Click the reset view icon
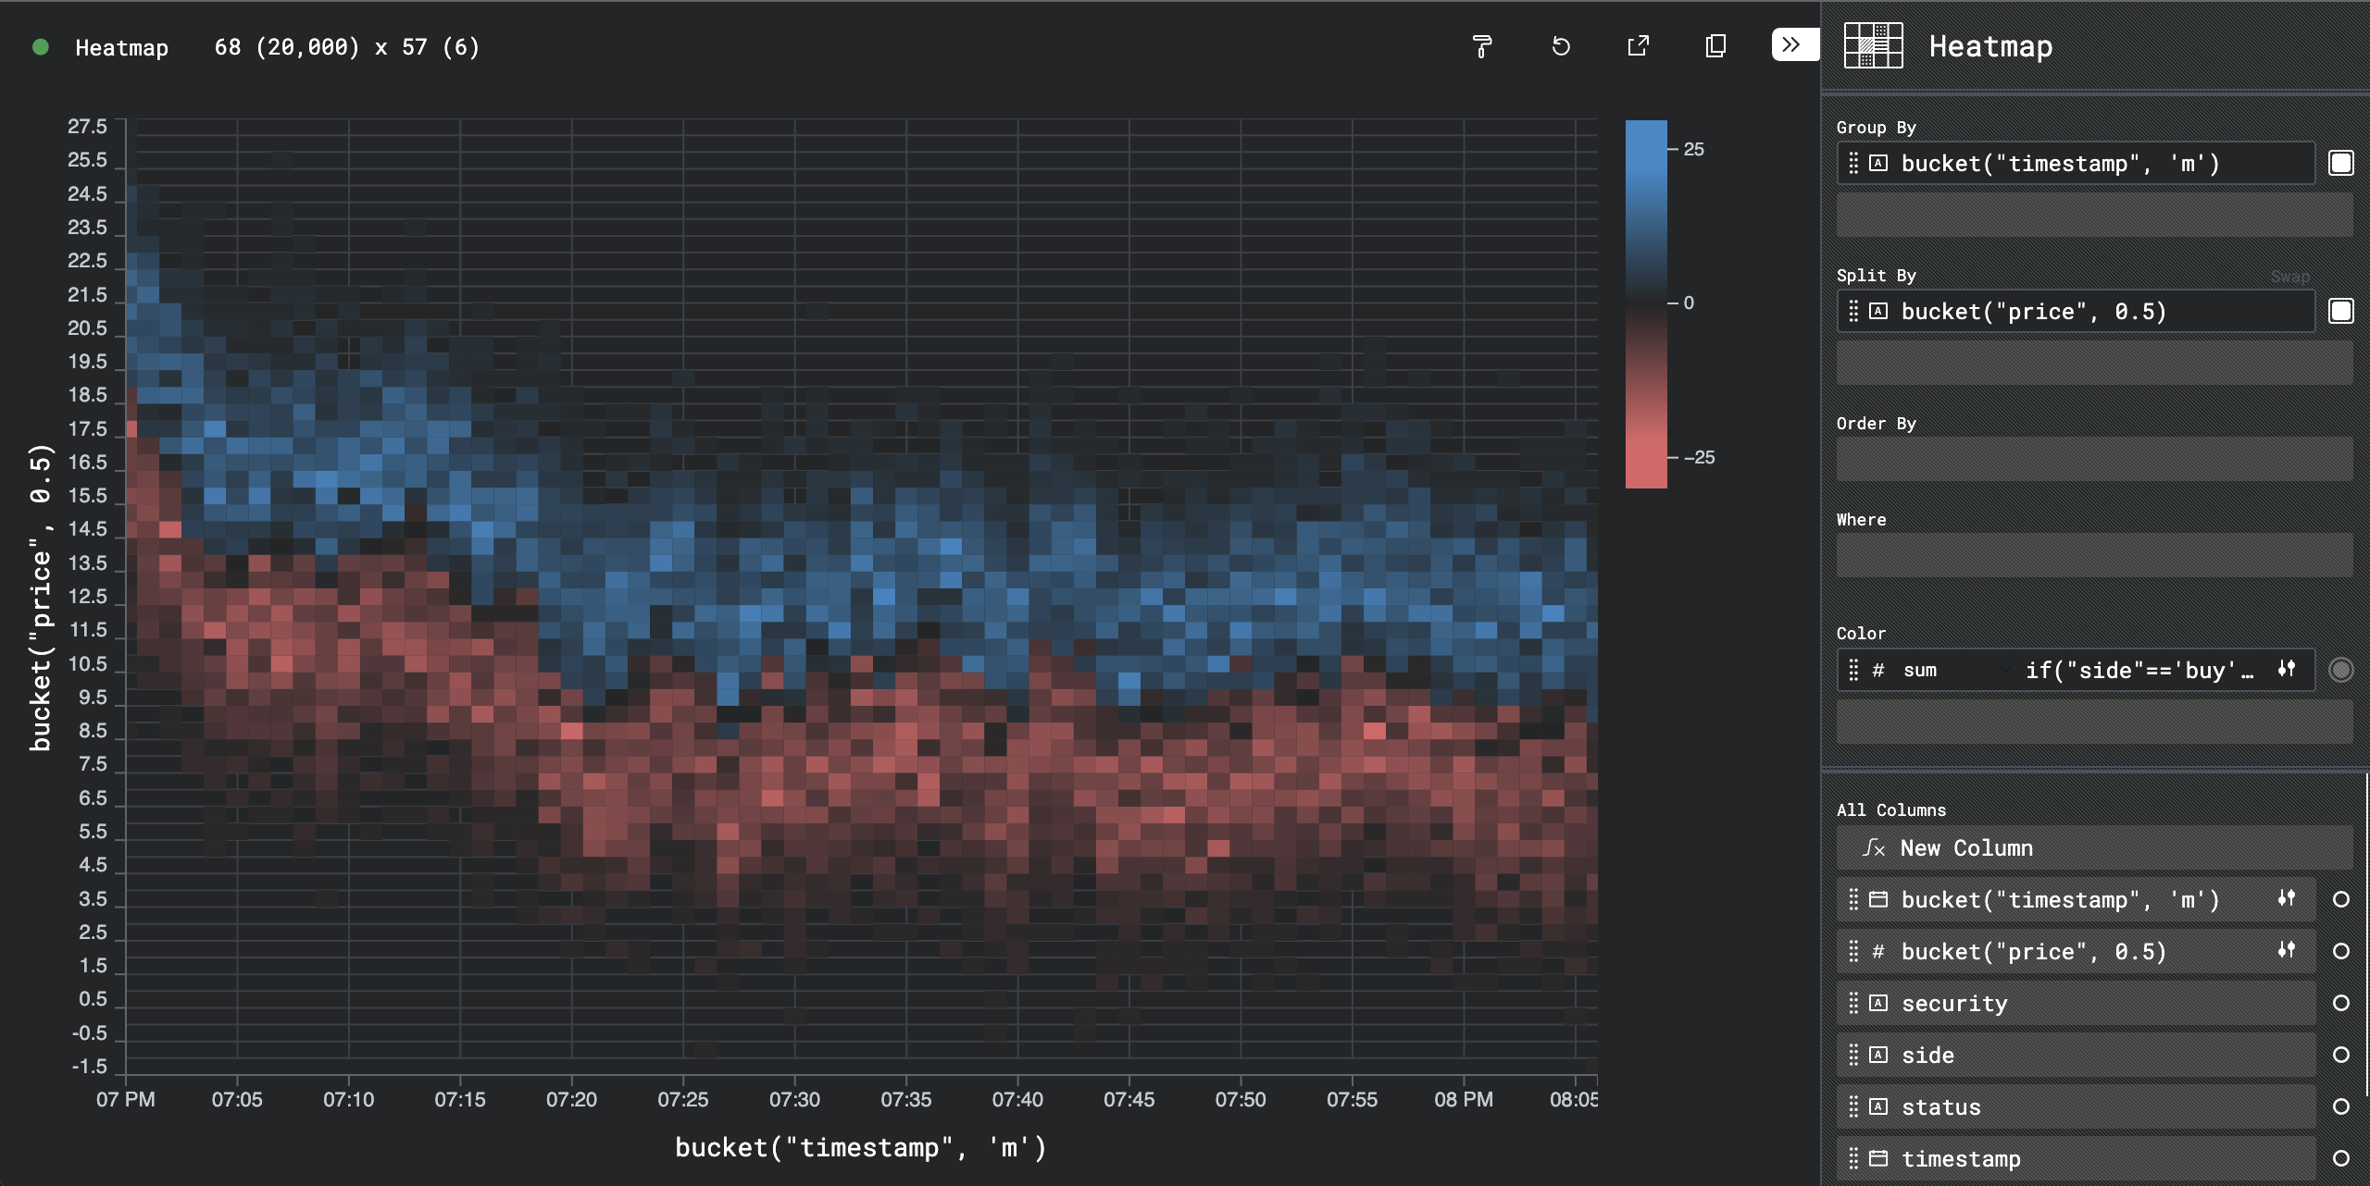Screen dimensions: 2370x1186 pos(1561,46)
